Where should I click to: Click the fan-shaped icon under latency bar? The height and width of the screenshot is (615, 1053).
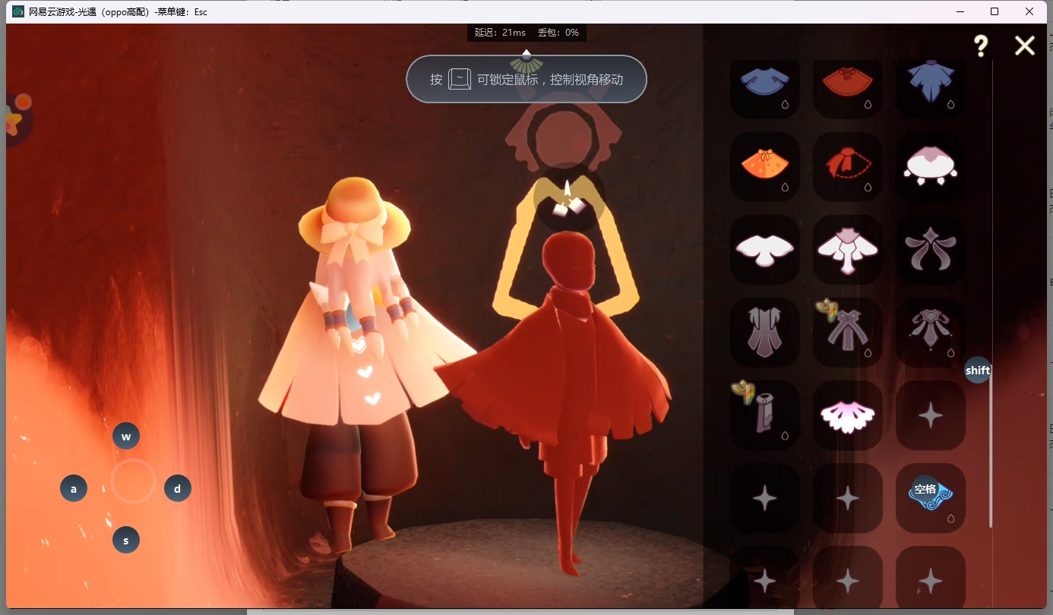point(526,65)
